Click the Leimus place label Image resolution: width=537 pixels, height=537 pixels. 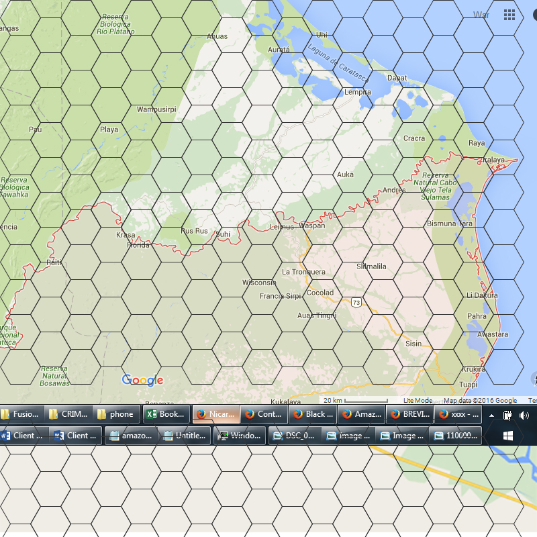(281, 227)
